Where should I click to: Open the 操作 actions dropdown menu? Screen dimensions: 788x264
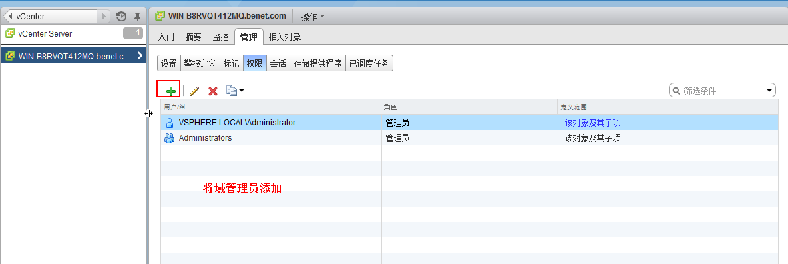click(x=313, y=17)
